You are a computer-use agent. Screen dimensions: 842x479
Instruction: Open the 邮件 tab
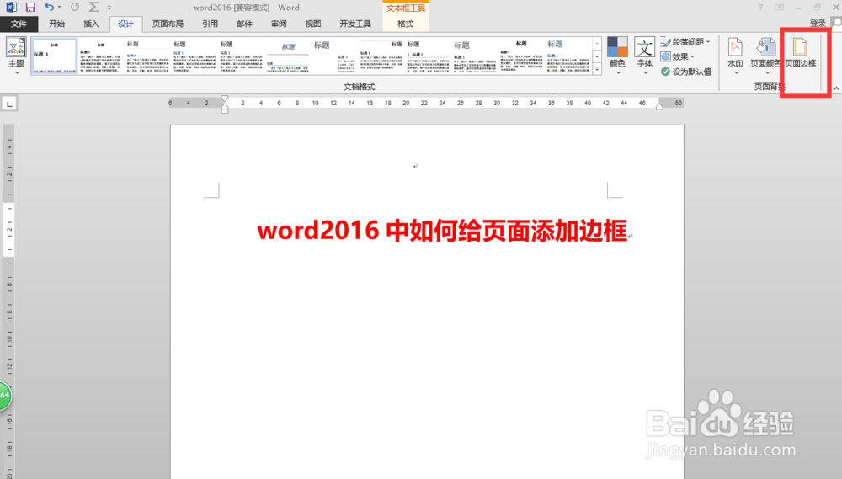[x=244, y=24]
